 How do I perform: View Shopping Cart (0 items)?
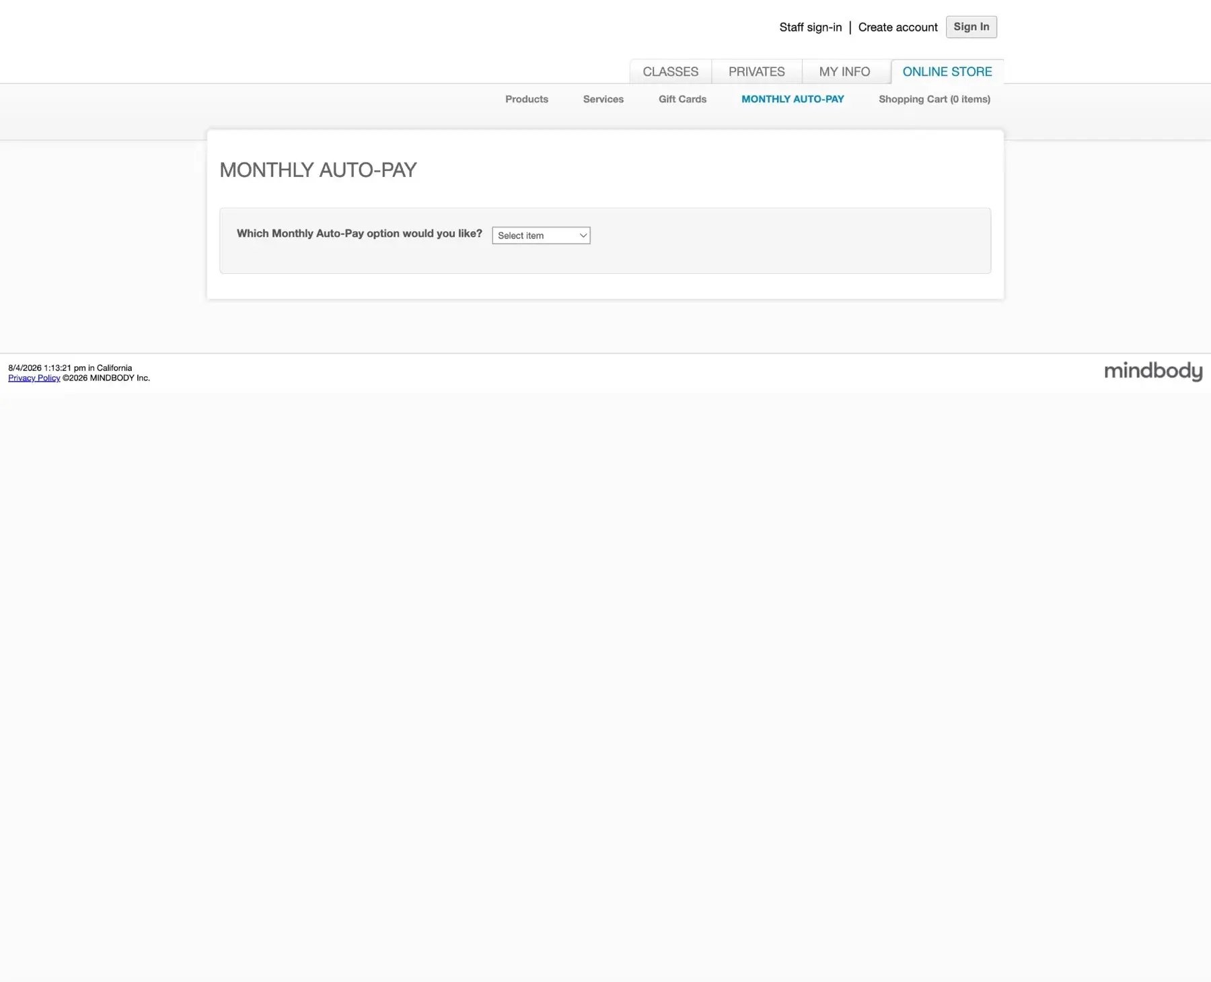click(x=934, y=99)
